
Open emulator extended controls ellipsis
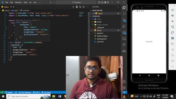click(x=172, y=67)
